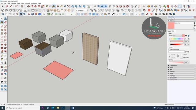Activate the Rotate tool in top toolbar

pyautogui.click(x=39, y=6)
